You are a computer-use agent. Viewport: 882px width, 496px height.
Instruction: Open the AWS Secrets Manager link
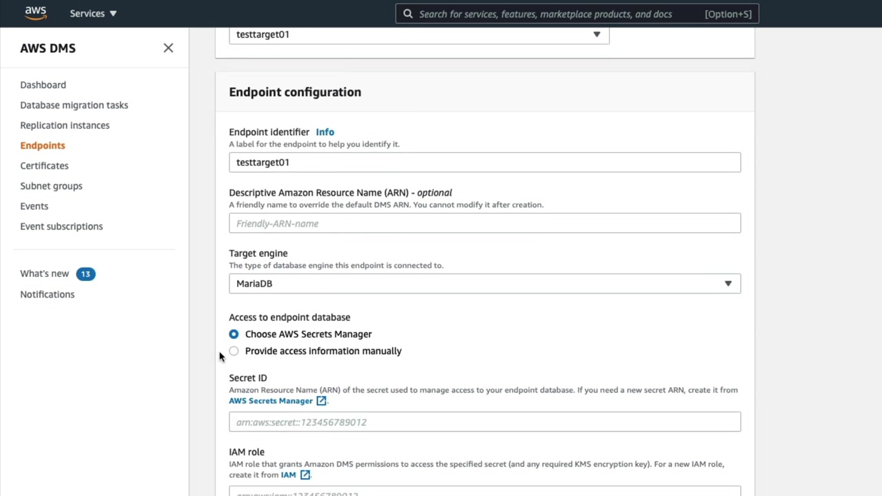271,401
